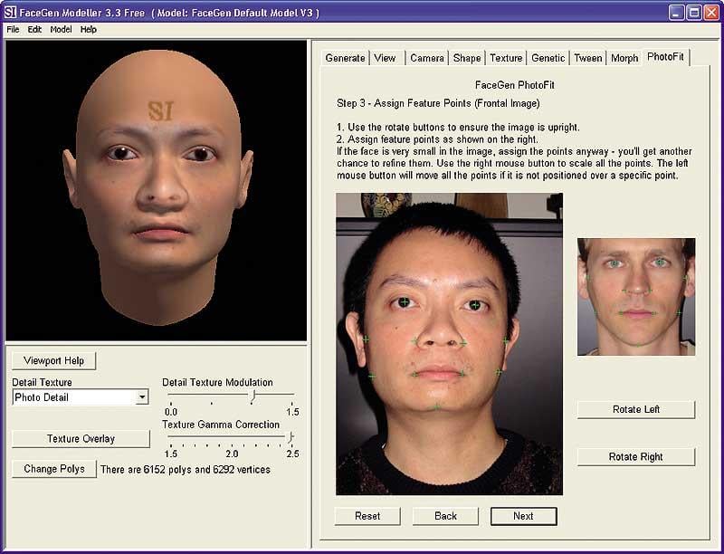Open the File menu
This screenshot has height=554, width=724.
(13, 30)
